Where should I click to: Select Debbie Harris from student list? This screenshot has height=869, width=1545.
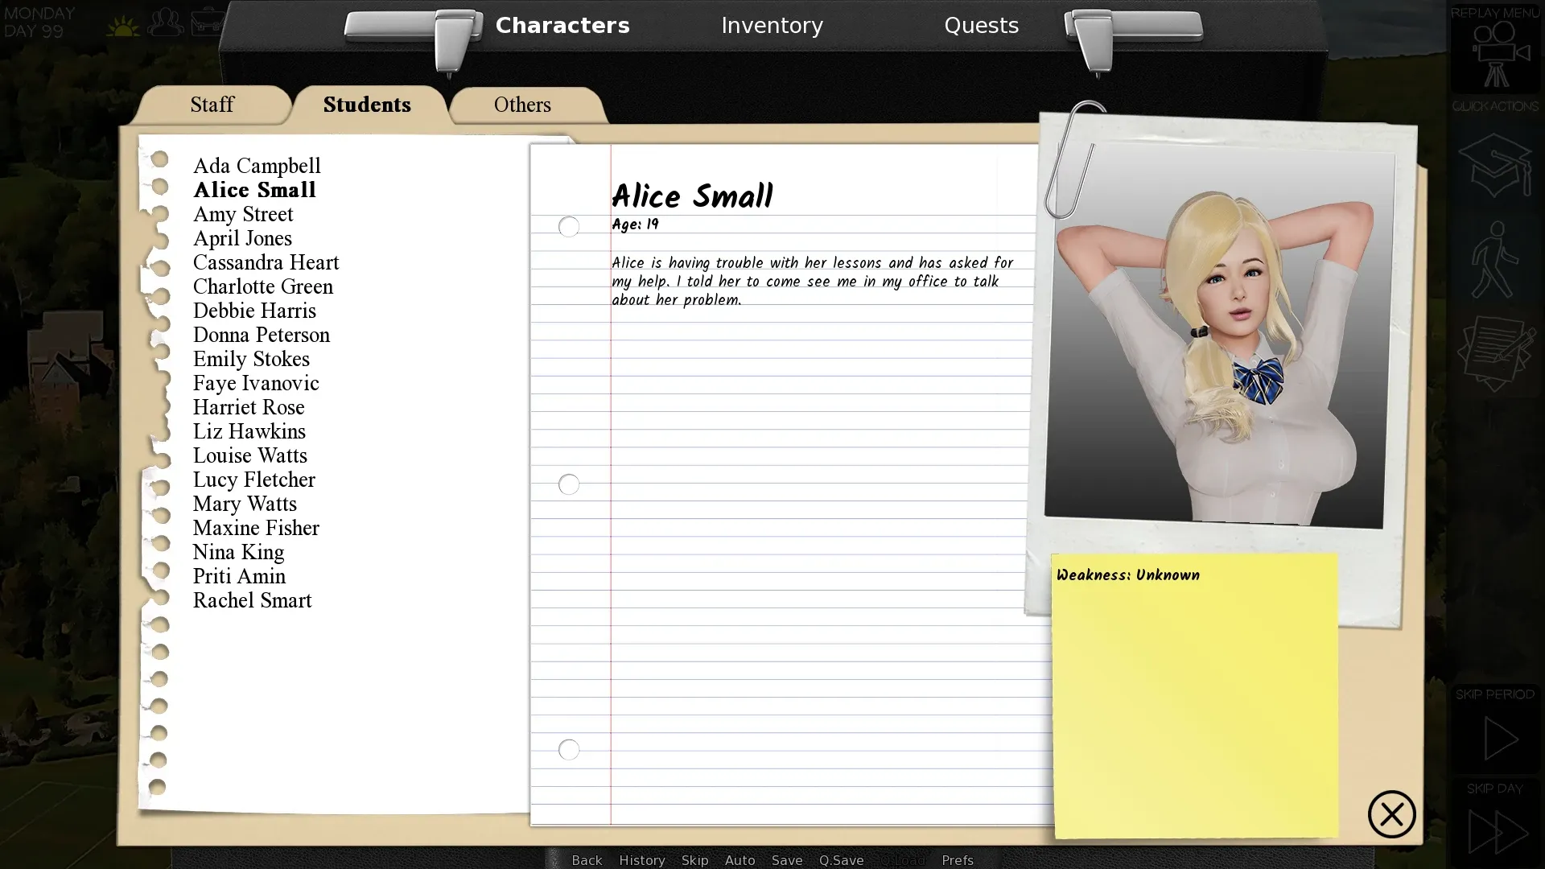pyautogui.click(x=254, y=311)
